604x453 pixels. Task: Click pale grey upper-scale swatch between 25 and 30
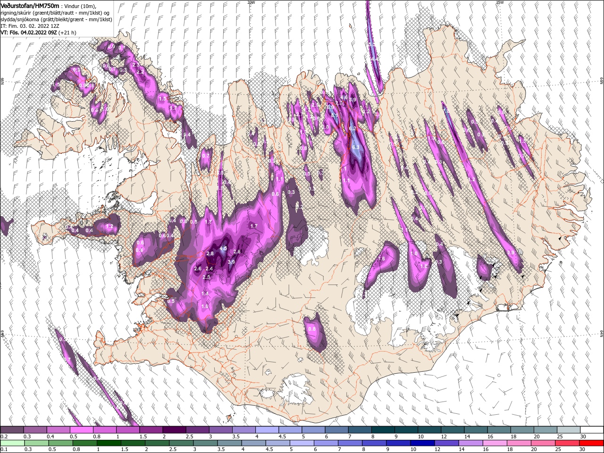[568, 430]
